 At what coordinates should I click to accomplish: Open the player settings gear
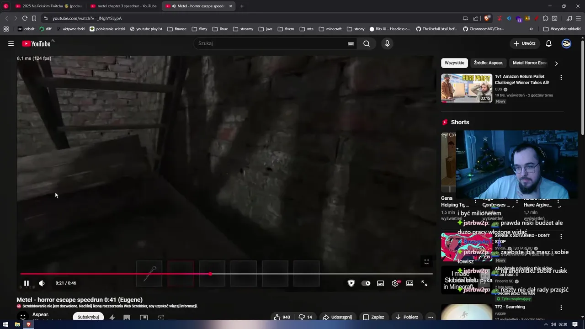(x=395, y=283)
